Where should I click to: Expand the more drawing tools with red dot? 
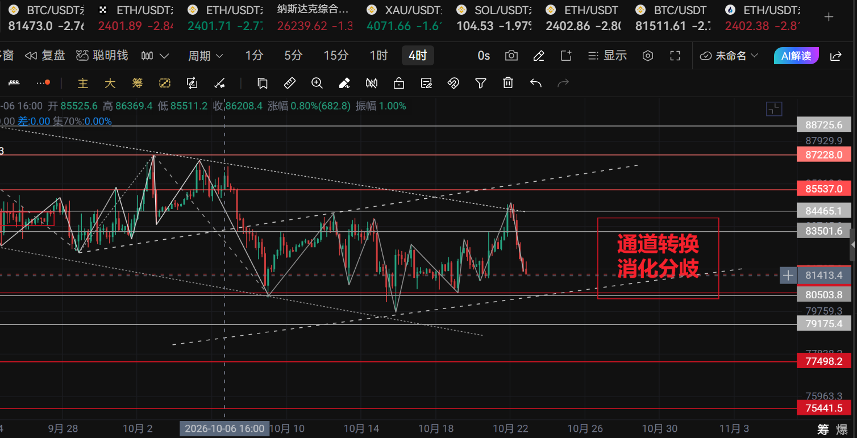click(43, 84)
